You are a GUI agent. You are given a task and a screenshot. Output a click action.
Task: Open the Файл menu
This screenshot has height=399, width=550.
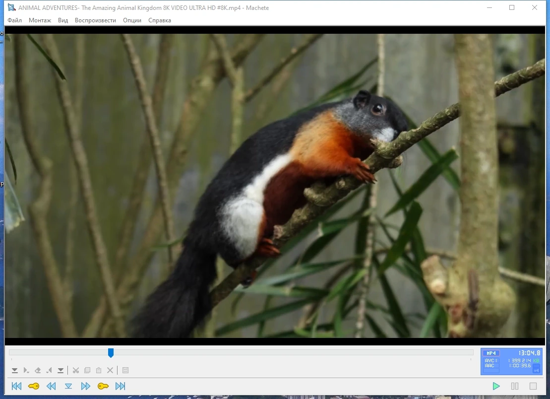pyautogui.click(x=15, y=20)
